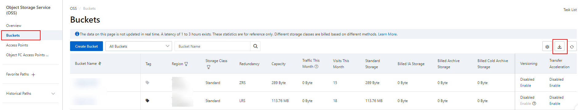Open Access Points in sidebar

point(17,45)
